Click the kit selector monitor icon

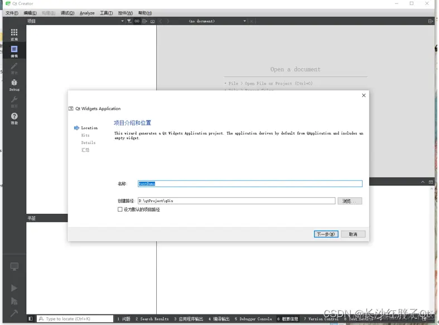pos(15,266)
